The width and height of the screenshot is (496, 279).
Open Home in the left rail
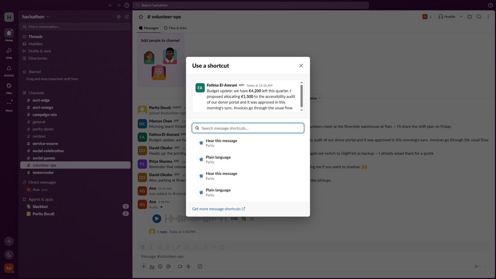tap(9, 35)
